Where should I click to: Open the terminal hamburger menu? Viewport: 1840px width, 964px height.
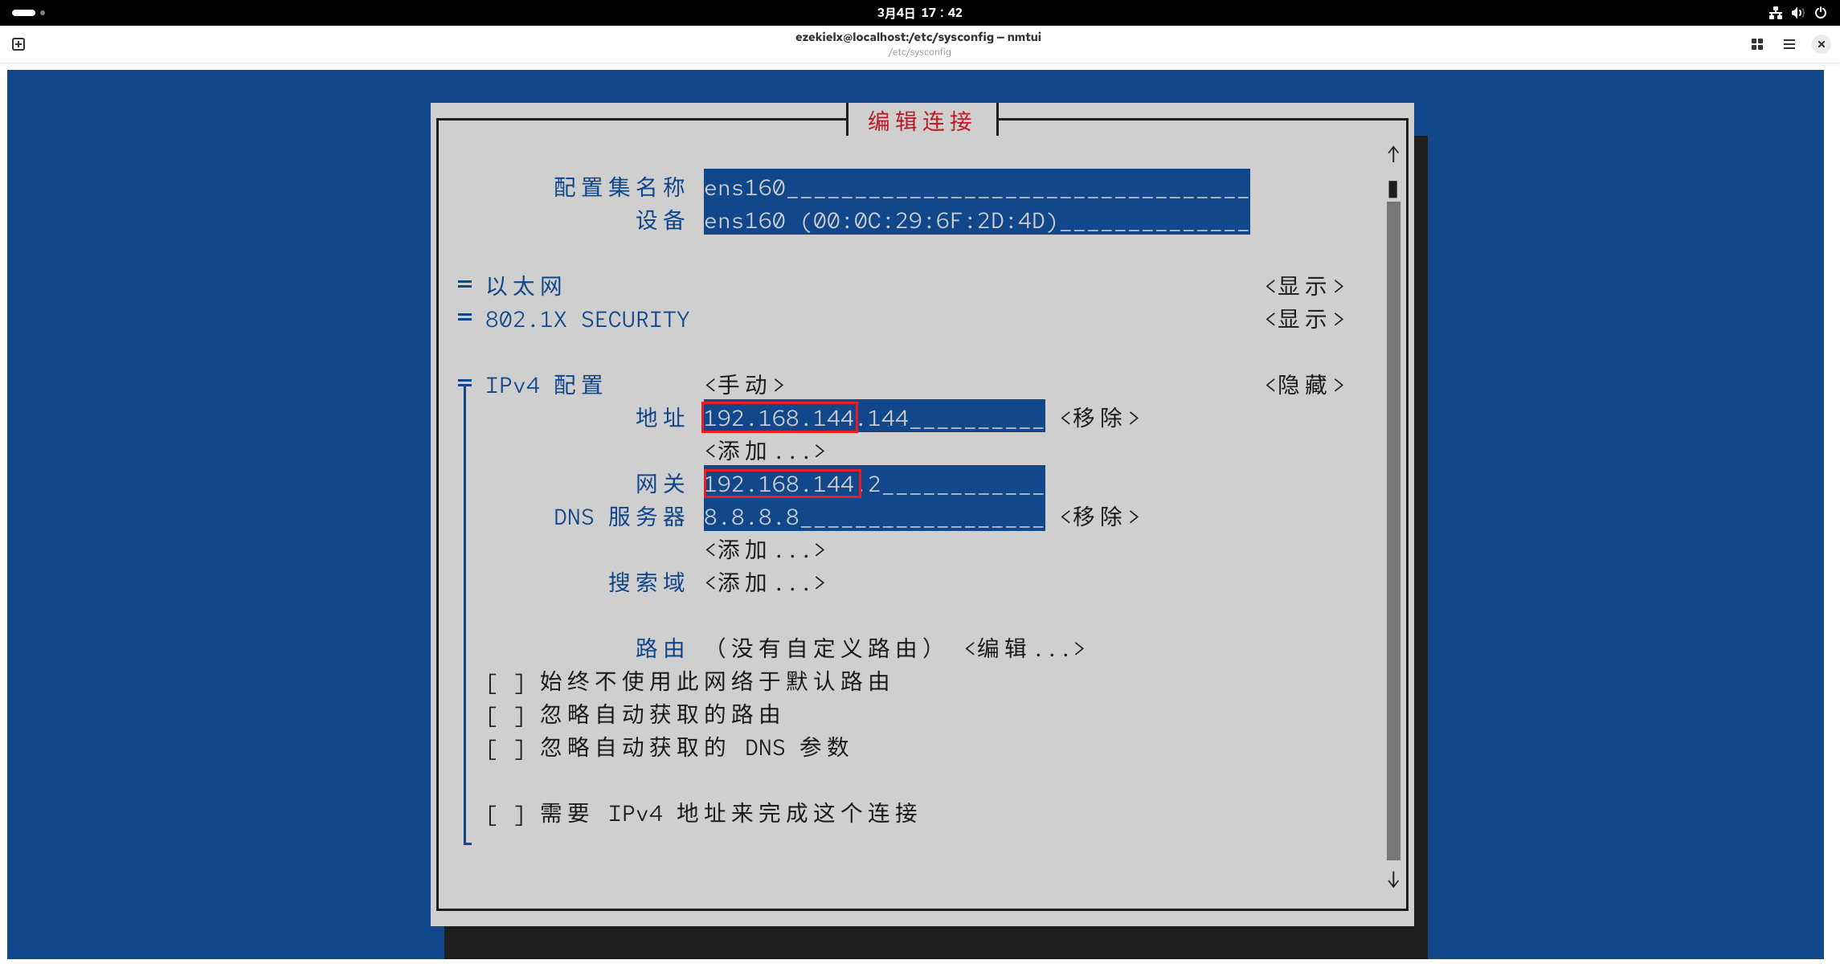[x=1789, y=44]
